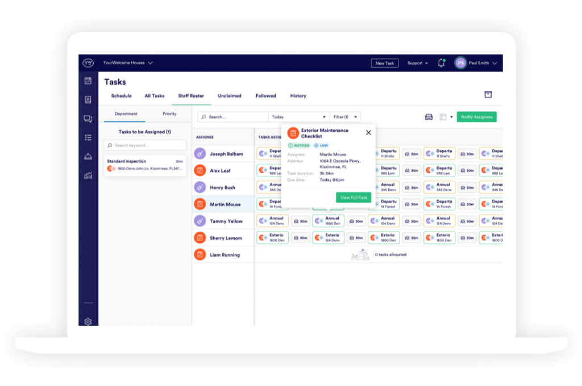This screenshot has height=386, width=582.
Task: Click the View Full Task button
Action: coord(354,198)
